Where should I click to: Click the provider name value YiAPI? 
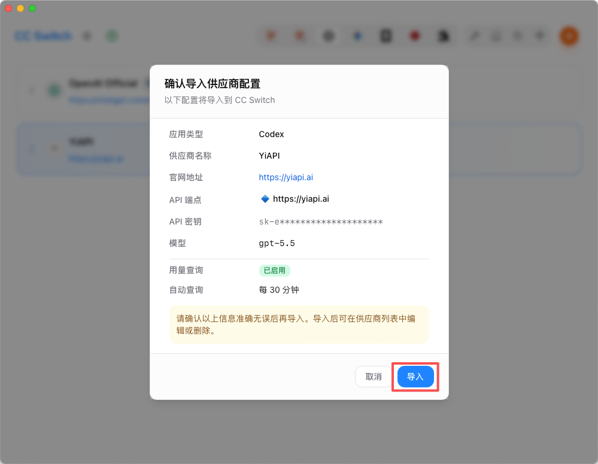(x=269, y=156)
